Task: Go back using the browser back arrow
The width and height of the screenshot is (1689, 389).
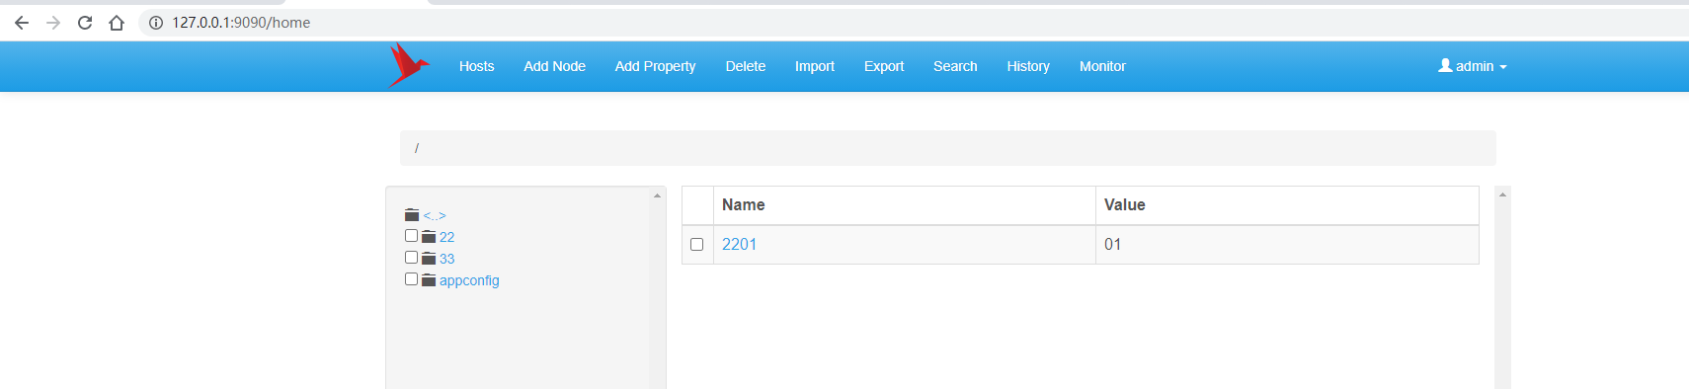Action: pos(22,23)
